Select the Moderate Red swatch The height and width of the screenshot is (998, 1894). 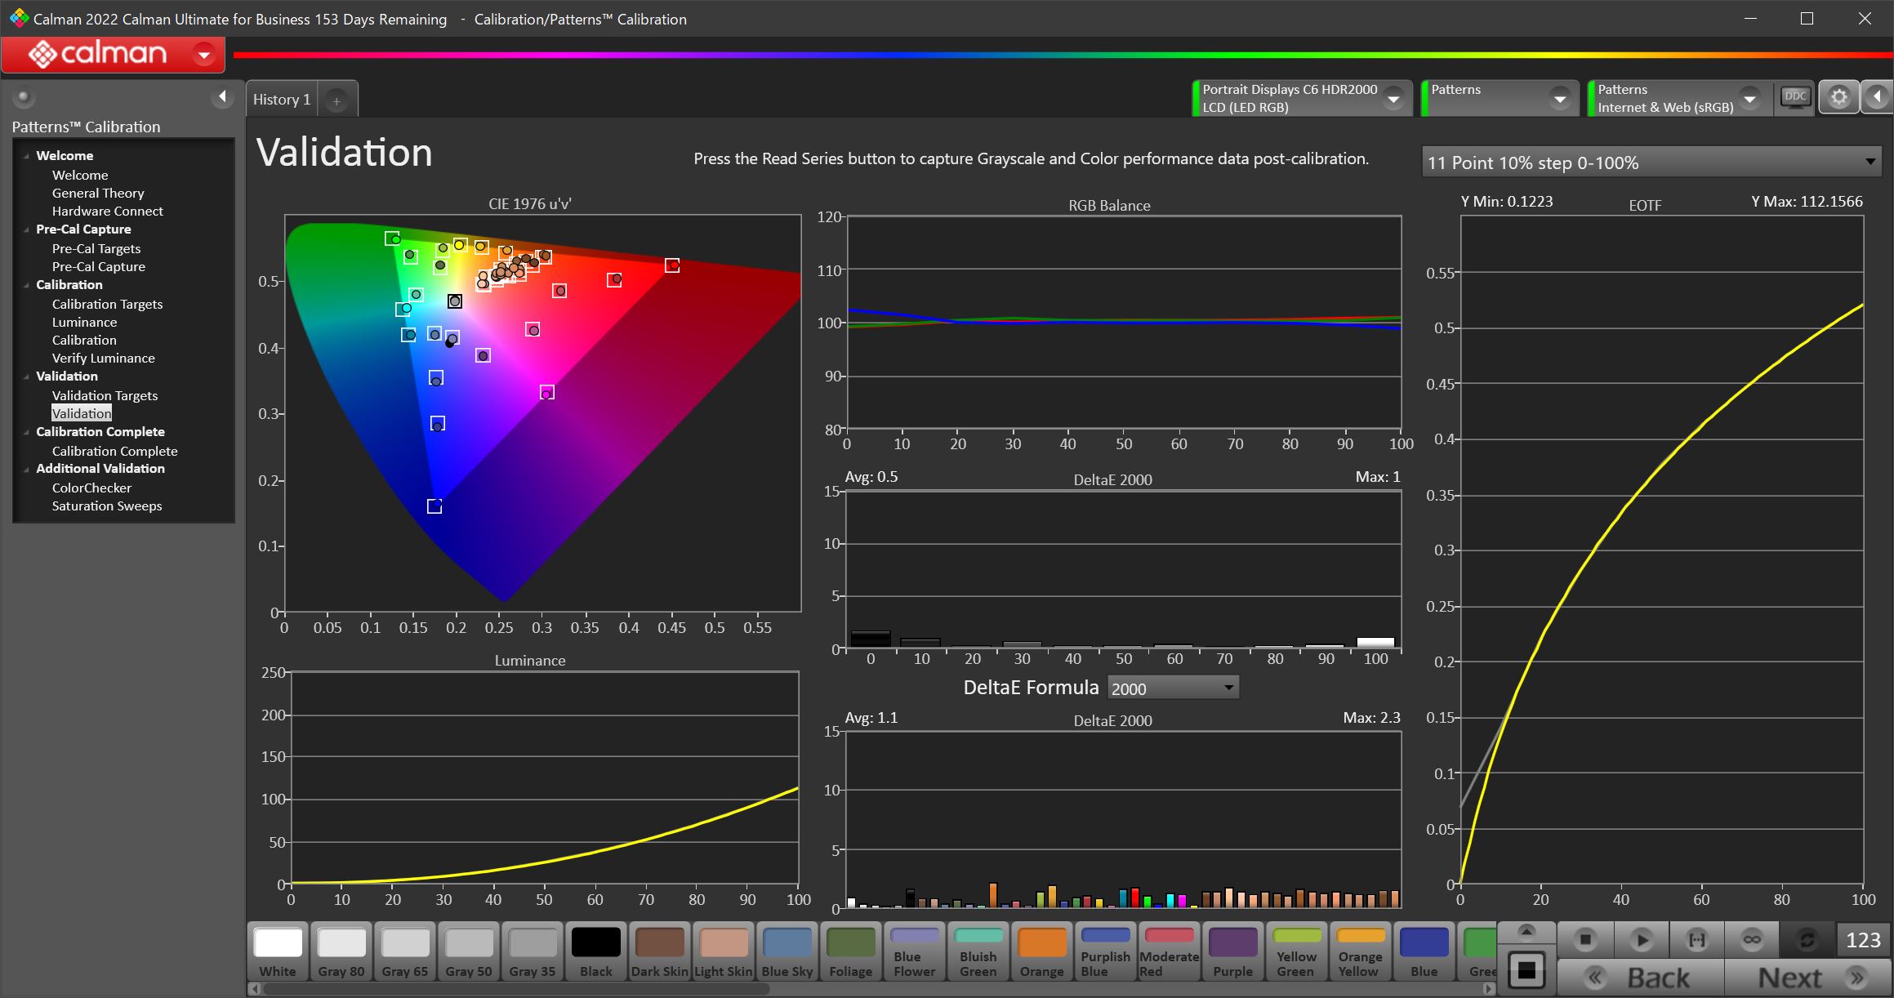[x=1170, y=951]
